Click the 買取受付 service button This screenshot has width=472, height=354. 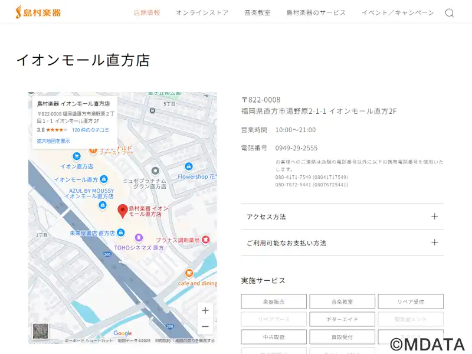click(x=342, y=337)
